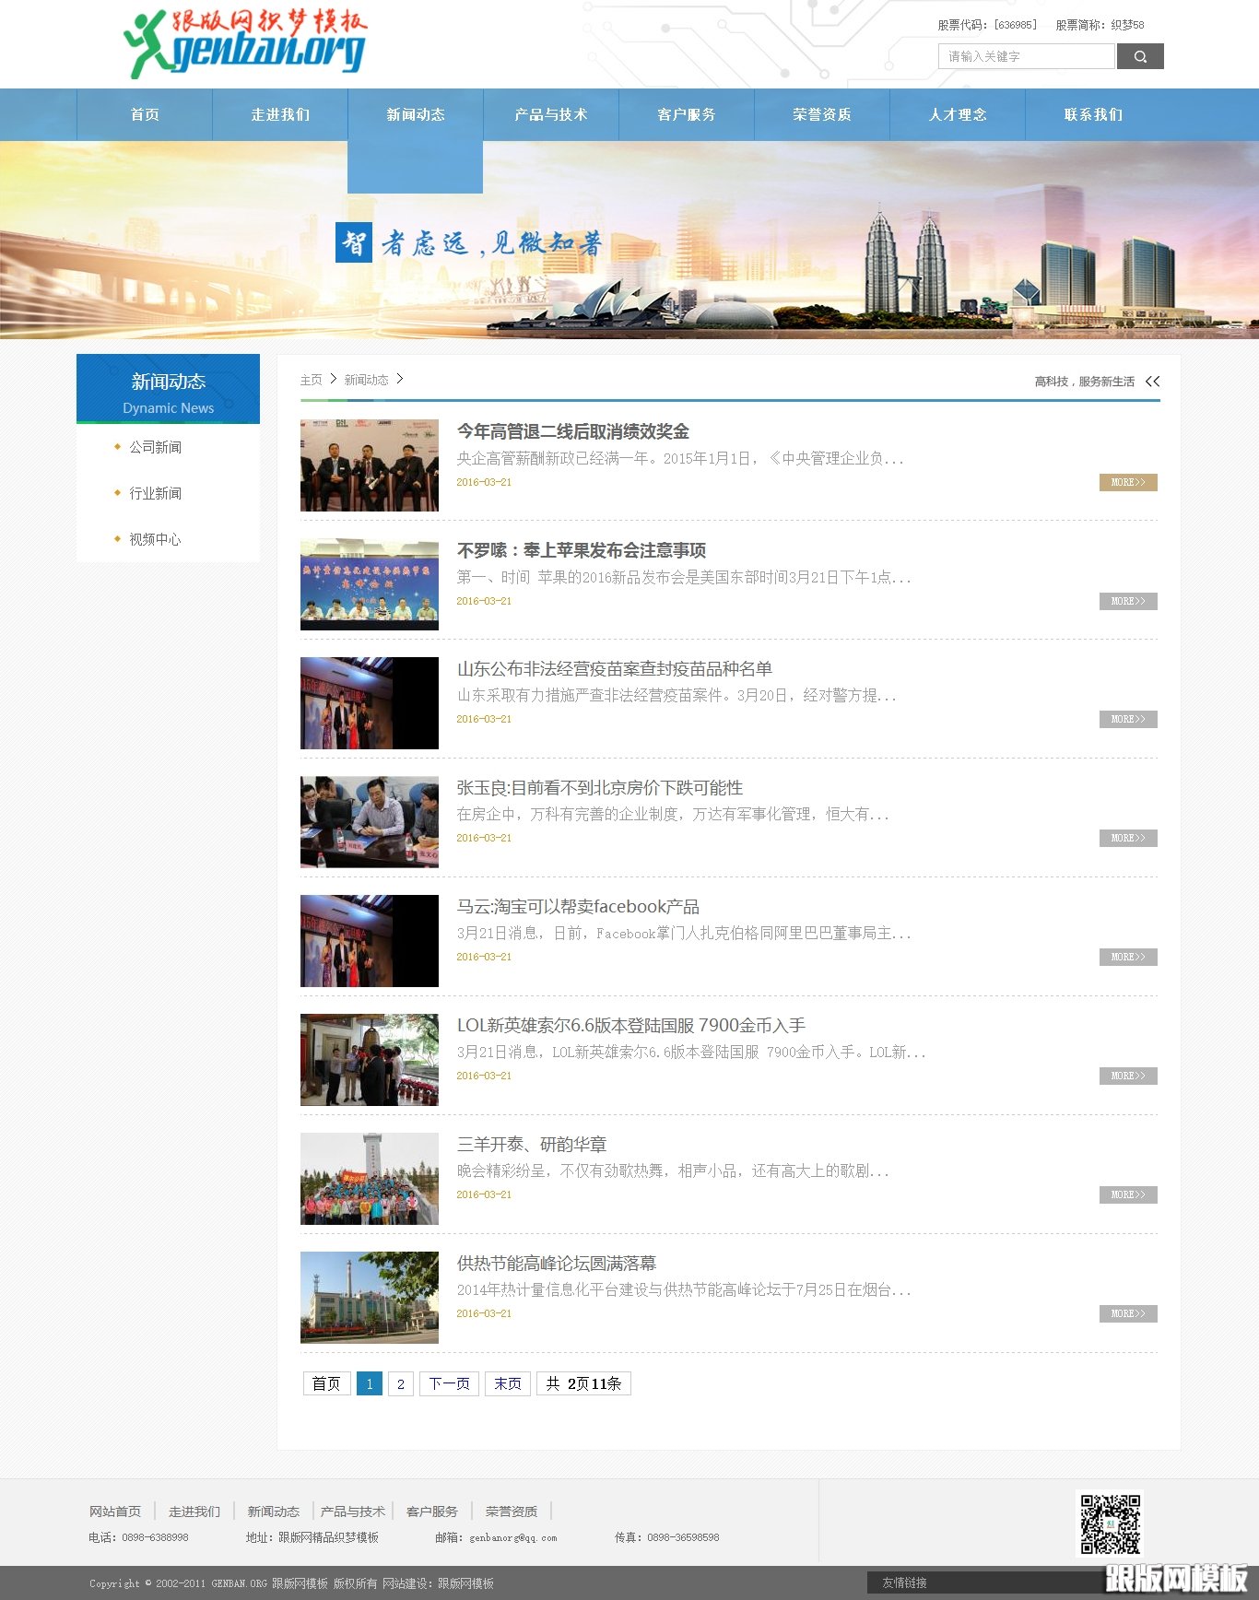
Task: Click text 共 2页11条 in pagination
Action: click(x=583, y=1383)
